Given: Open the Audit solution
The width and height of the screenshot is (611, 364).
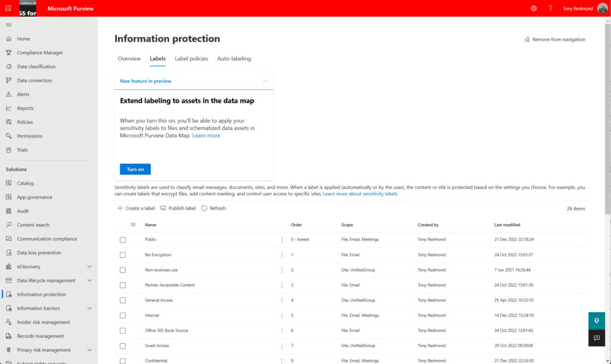Looking at the screenshot, I should pos(23,210).
